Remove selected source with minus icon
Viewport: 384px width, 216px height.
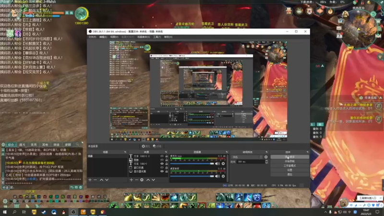(x=136, y=180)
